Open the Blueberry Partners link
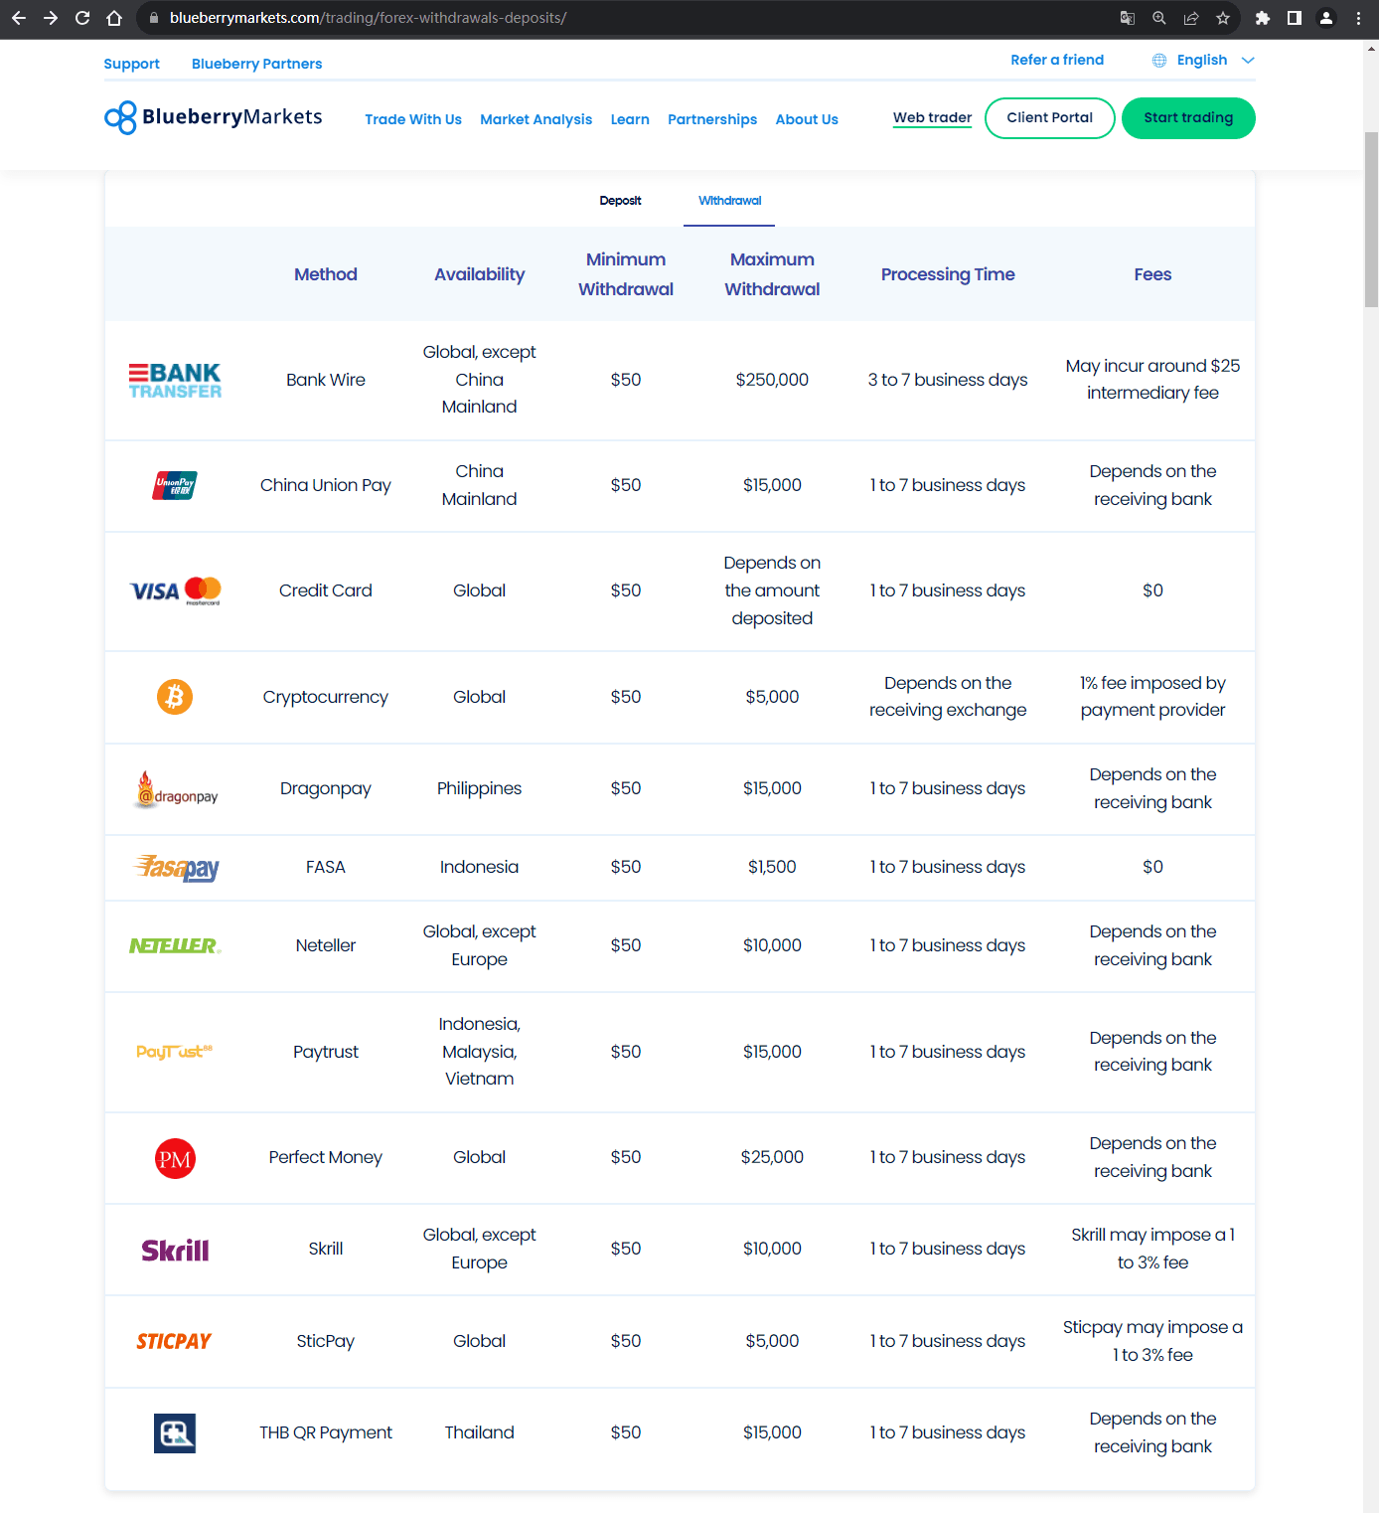 pyautogui.click(x=256, y=64)
